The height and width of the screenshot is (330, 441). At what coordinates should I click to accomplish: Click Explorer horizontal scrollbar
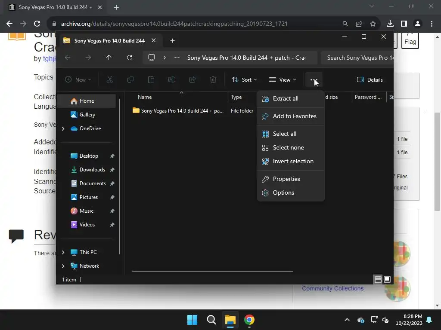pos(212,271)
